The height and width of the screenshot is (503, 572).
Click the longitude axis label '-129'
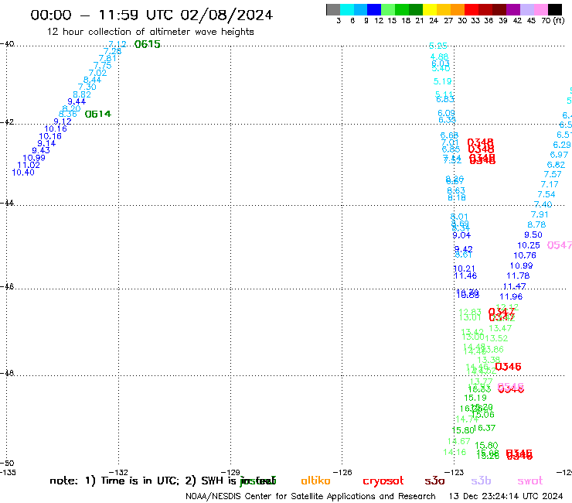click(x=231, y=472)
